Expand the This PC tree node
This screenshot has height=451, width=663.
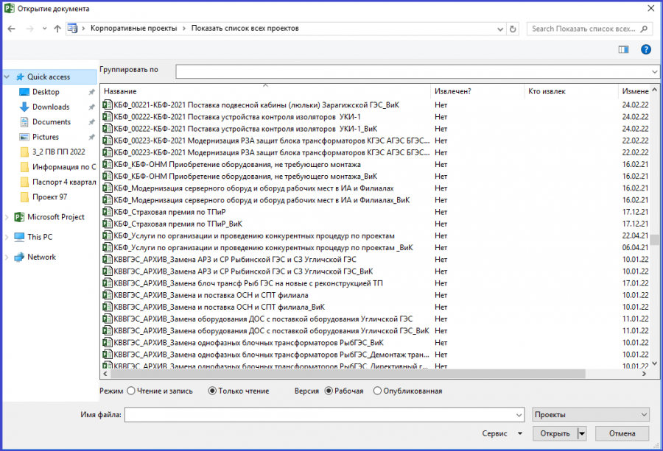[x=7, y=237]
